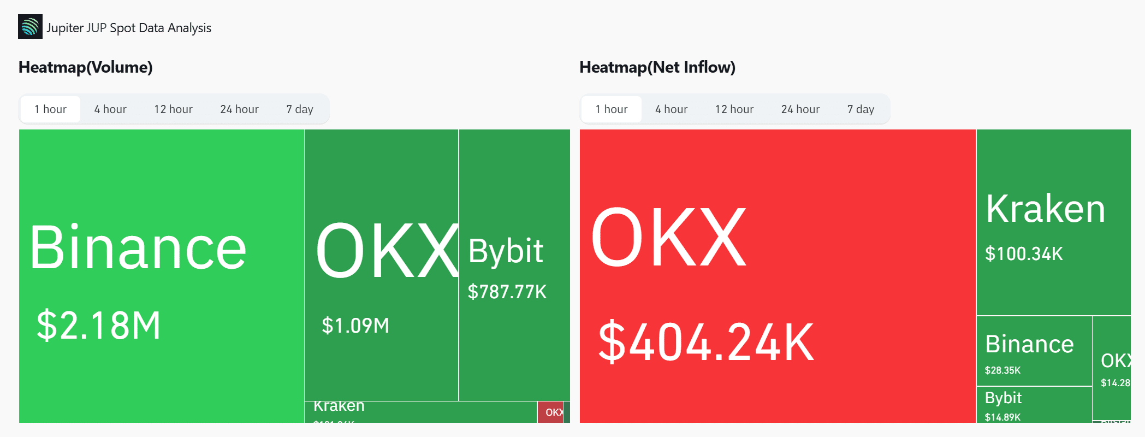Select the Bybit $14.89K inflow tile
Viewport: 1145px width, 437px height.
pos(1034,405)
